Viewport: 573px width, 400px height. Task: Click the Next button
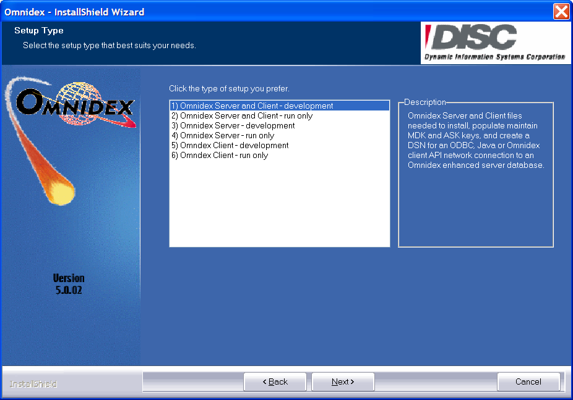coord(343,381)
